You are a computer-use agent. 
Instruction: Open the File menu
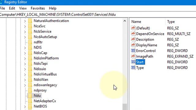click(2, 8)
